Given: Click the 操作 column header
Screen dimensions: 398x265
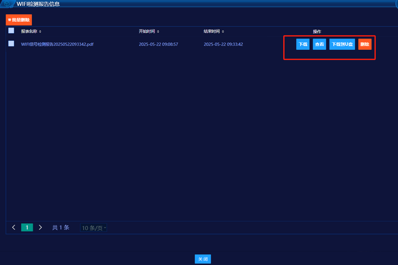Looking at the screenshot, I should [317, 31].
